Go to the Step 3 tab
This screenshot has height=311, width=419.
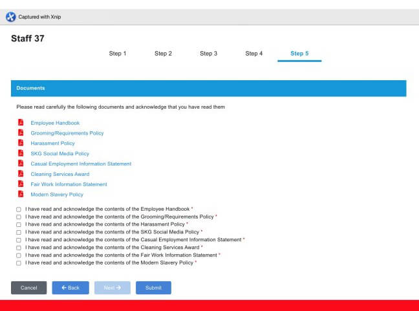click(x=208, y=54)
